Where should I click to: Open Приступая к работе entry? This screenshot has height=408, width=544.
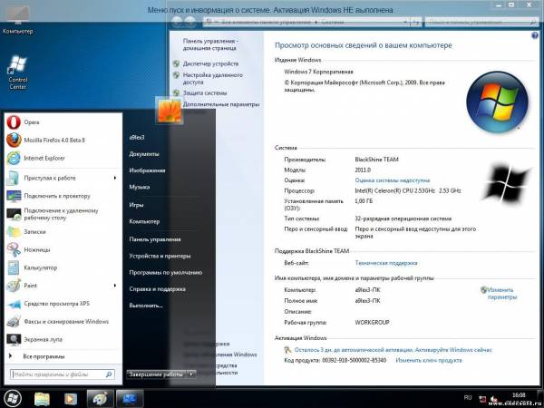tap(63, 178)
